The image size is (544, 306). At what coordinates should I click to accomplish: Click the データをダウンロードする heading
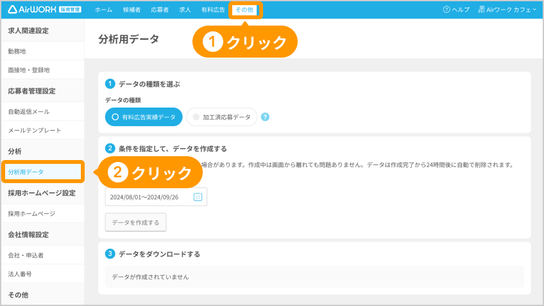160,254
